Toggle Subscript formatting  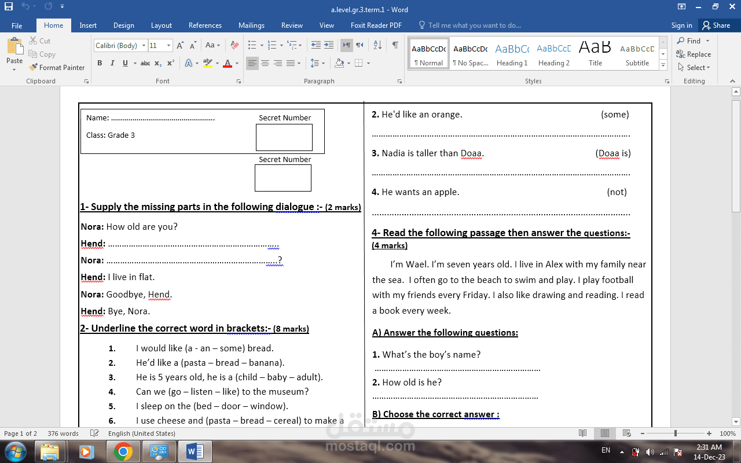(158, 63)
